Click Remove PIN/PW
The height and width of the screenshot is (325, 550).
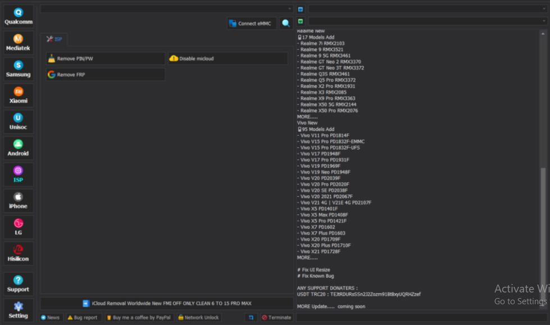(105, 58)
